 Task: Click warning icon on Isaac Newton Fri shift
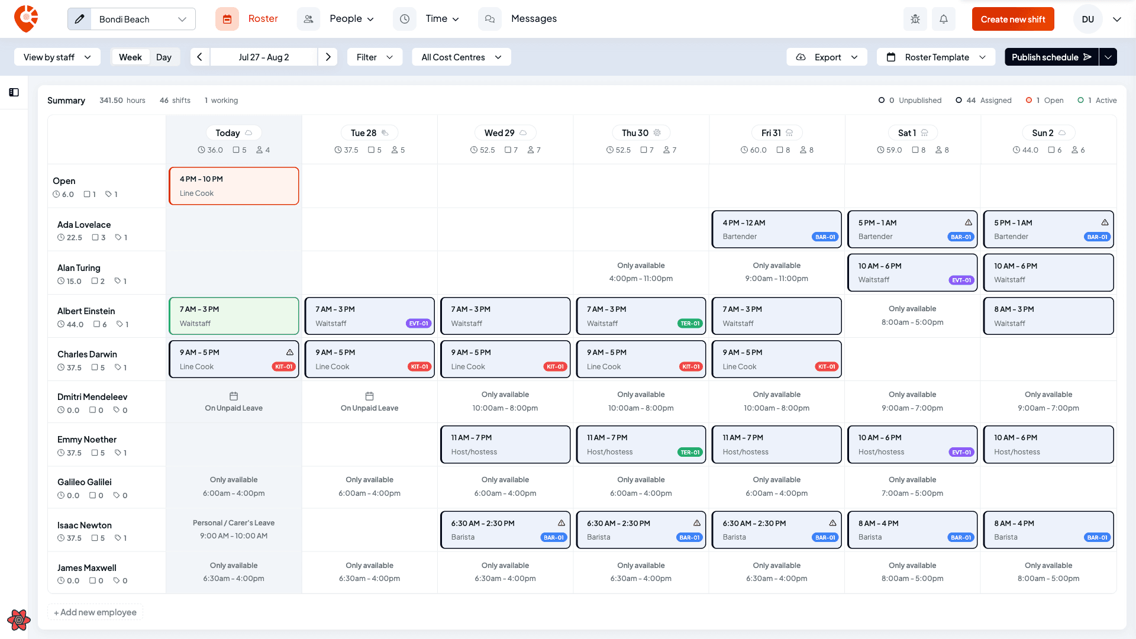[x=832, y=523]
